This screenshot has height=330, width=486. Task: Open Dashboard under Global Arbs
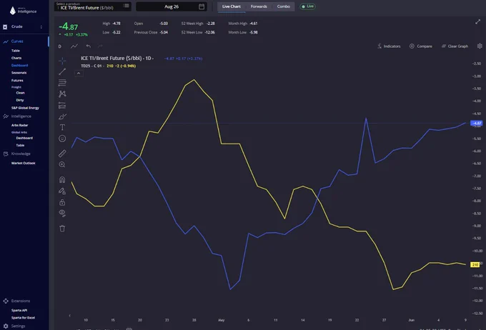(x=24, y=138)
